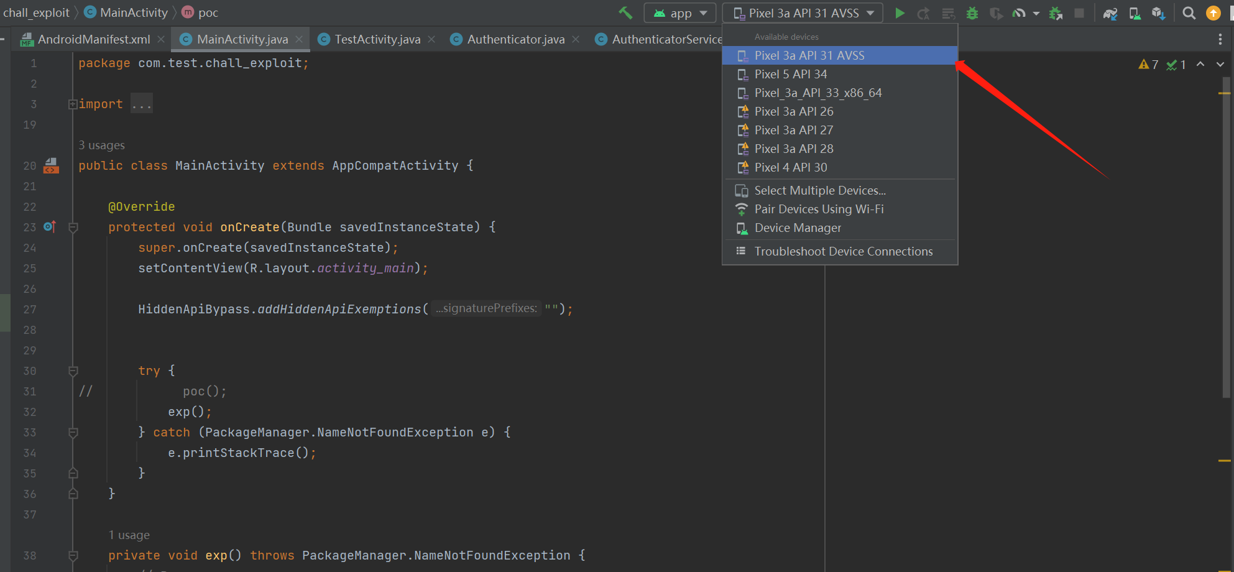Select Pixel 4 API 30 device

coord(839,167)
